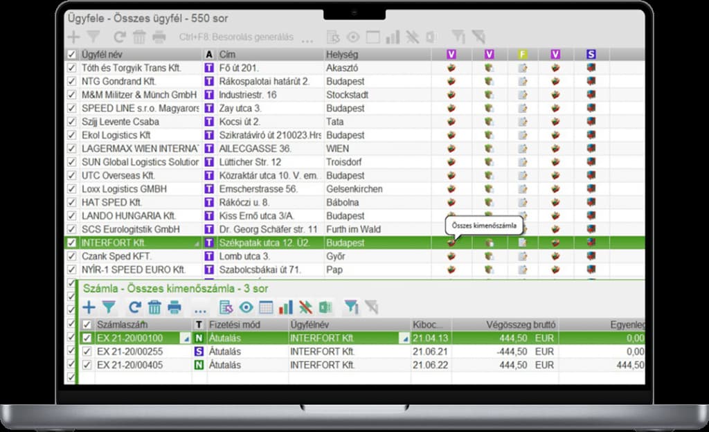Click the eye preview icon in Számla toolbar
709x432 pixels.
[246, 307]
